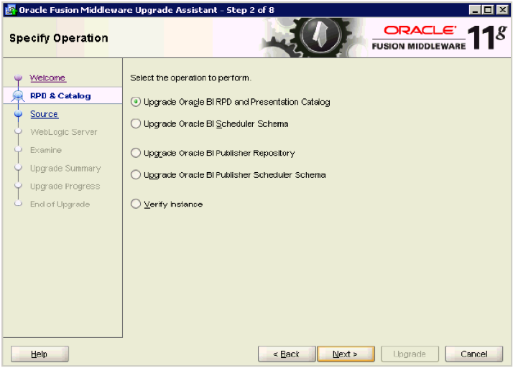Click the Welcome step bullet icon
The width and height of the screenshot is (513, 368).
point(19,77)
